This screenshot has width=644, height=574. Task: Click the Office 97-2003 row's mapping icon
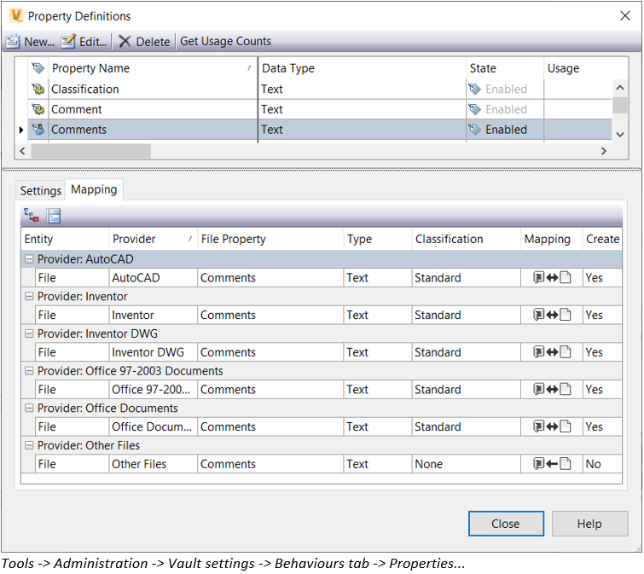click(552, 389)
